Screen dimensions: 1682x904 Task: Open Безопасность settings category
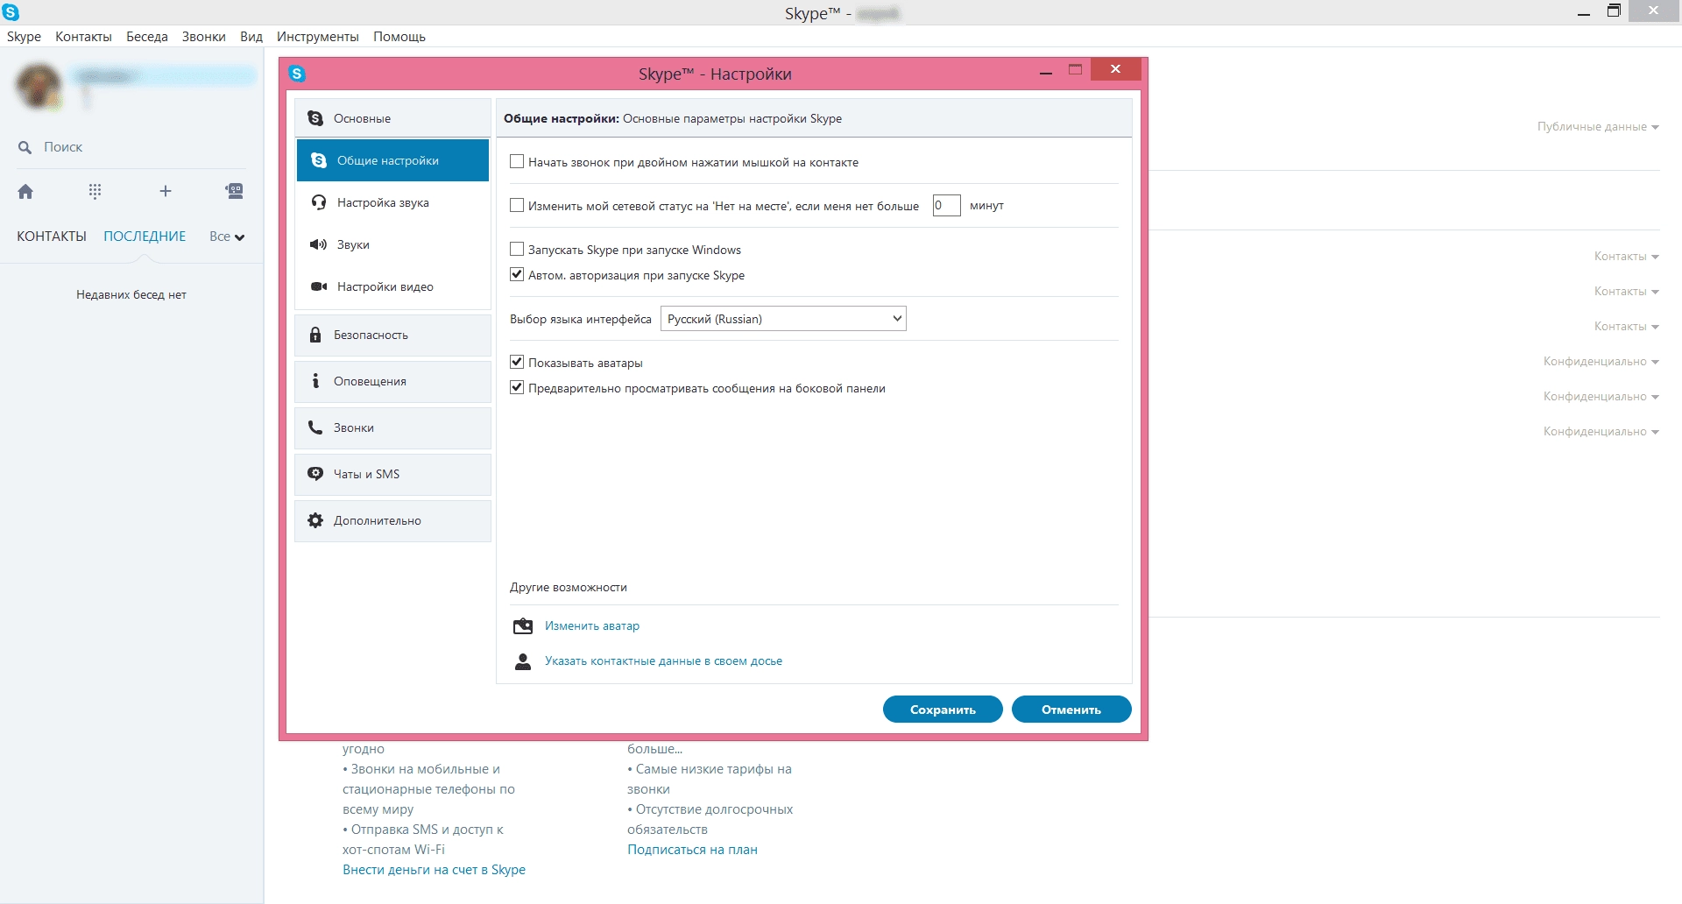(x=392, y=335)
